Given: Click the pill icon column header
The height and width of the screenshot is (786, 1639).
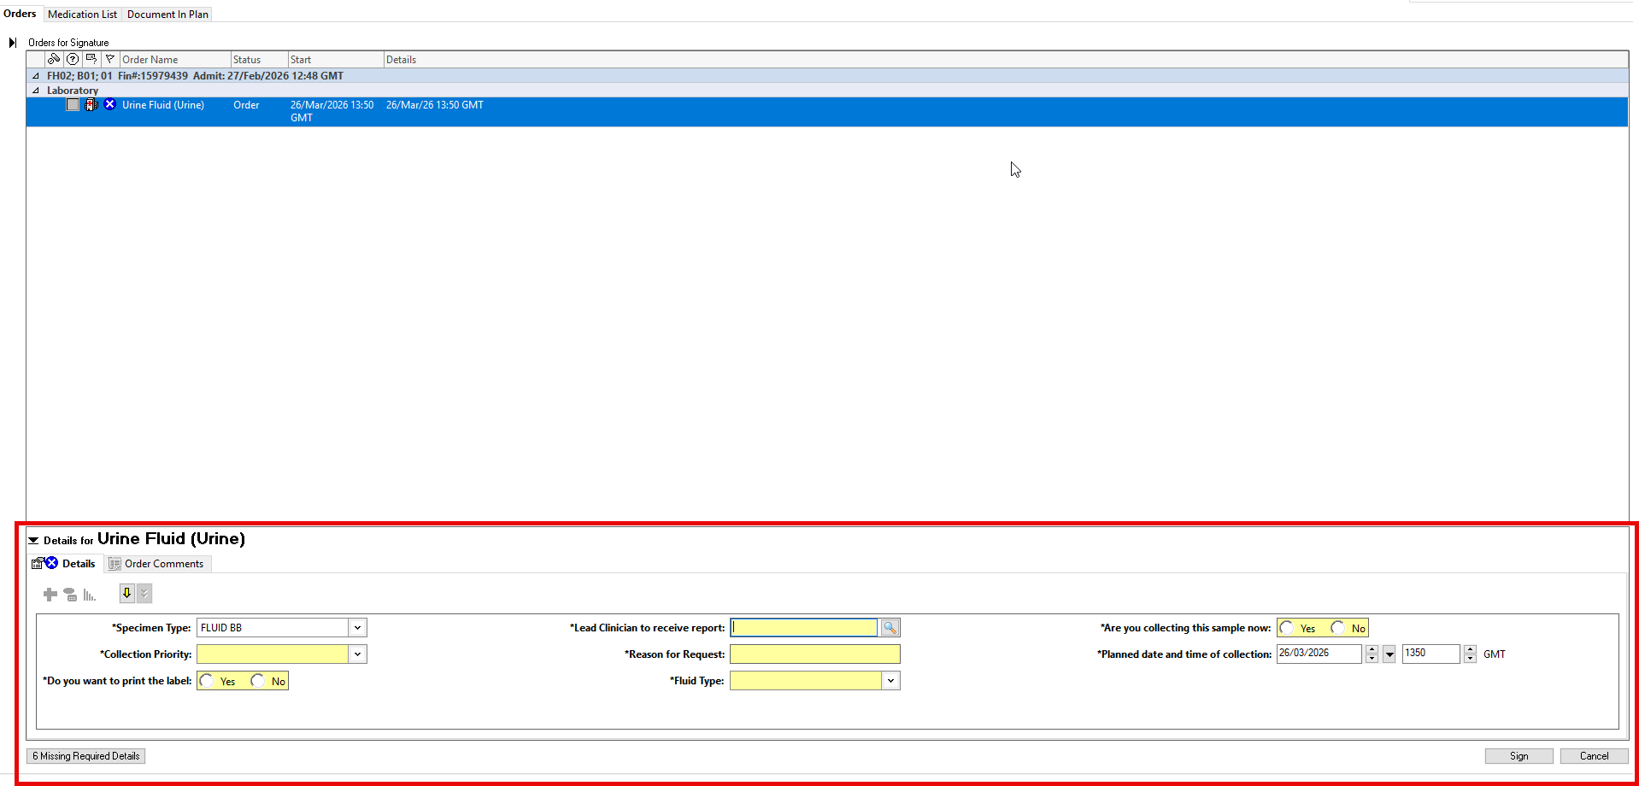Looking at the screenshot, I should 54,59.
